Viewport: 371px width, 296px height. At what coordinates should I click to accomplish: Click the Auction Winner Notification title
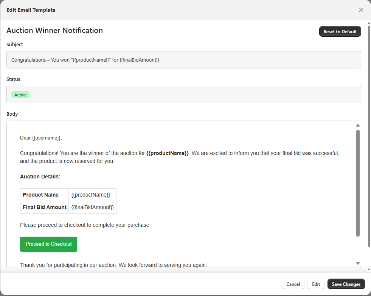click(54, 31)
